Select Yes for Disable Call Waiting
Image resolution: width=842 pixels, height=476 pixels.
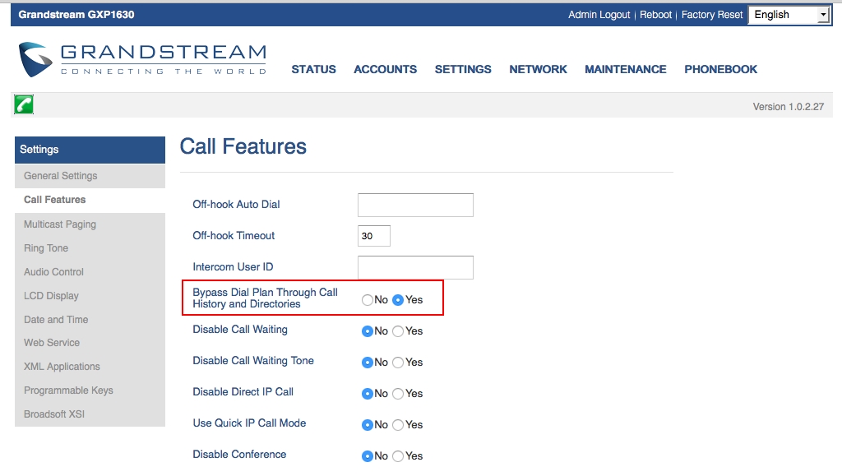[x=398, y=331]
